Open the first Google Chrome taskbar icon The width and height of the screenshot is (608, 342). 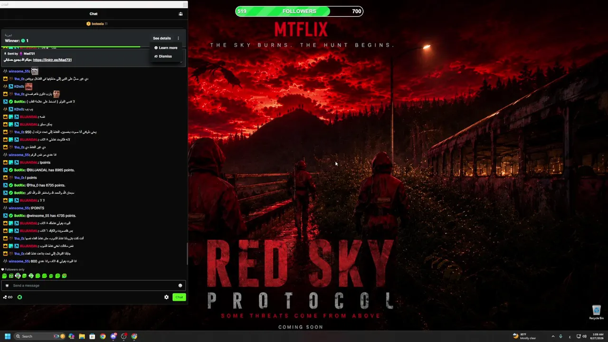click(x=103, y=336)
